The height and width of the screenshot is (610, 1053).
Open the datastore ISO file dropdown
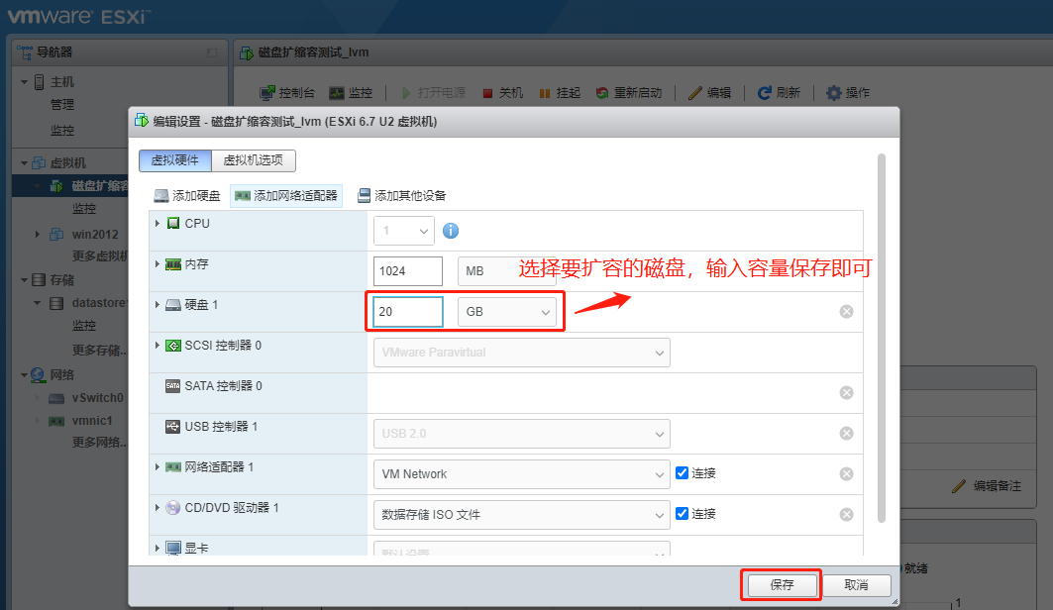tap(522, 515)
